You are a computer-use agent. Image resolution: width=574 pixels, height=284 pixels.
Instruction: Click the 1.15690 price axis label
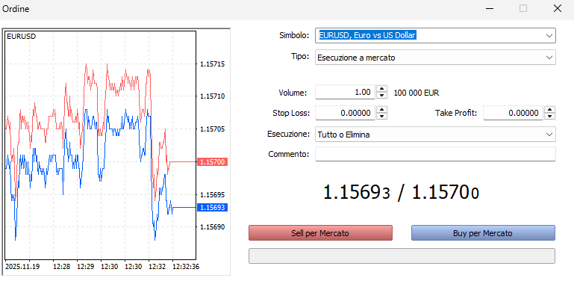click(212, 227)
